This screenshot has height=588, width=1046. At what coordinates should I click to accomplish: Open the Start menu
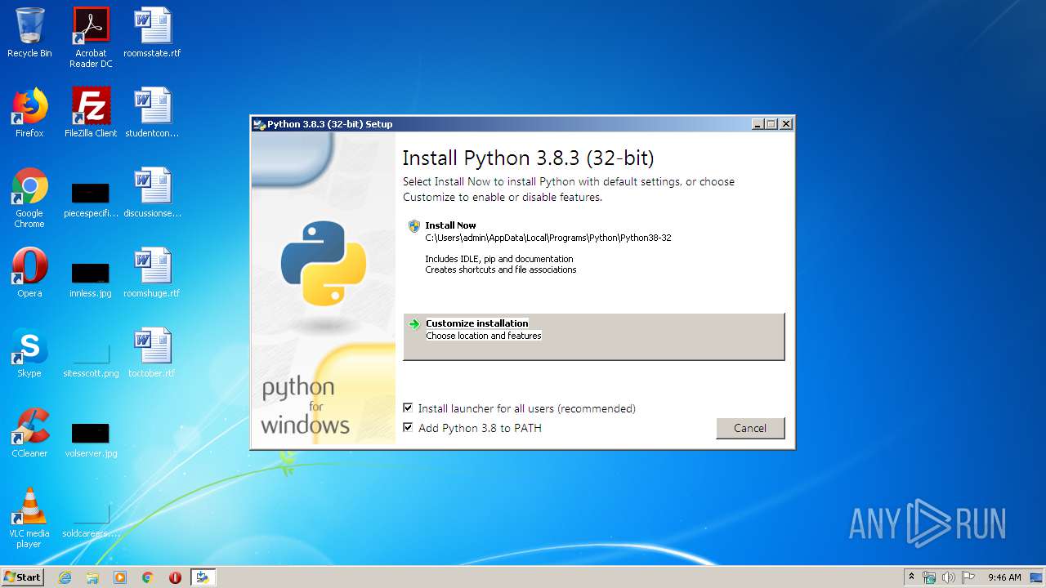(22, 577)
